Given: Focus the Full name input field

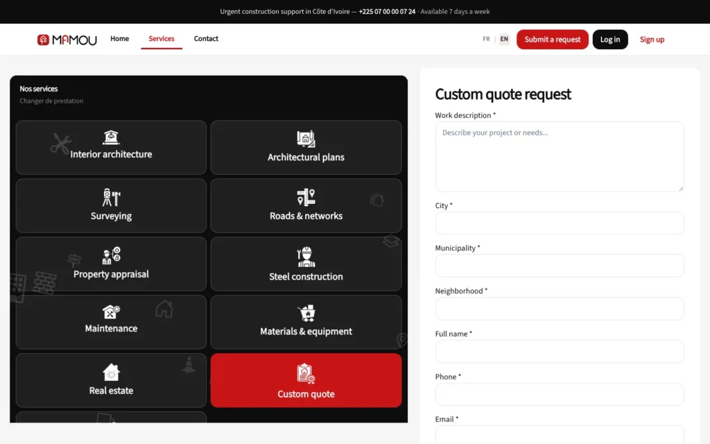Looking at the screenshot, I should [560, 352].
